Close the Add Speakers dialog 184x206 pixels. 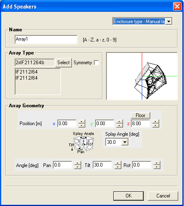coord(177,6)
